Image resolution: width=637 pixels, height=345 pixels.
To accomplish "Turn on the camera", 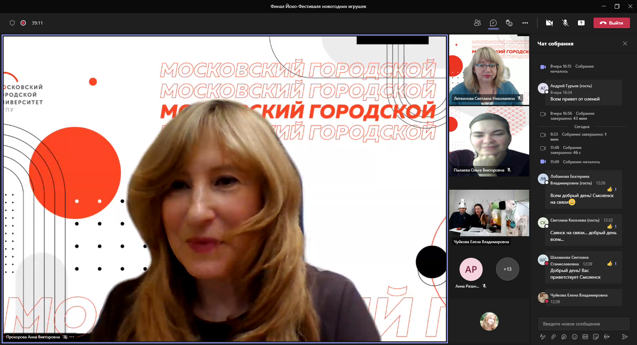I will tap(549, 23).
